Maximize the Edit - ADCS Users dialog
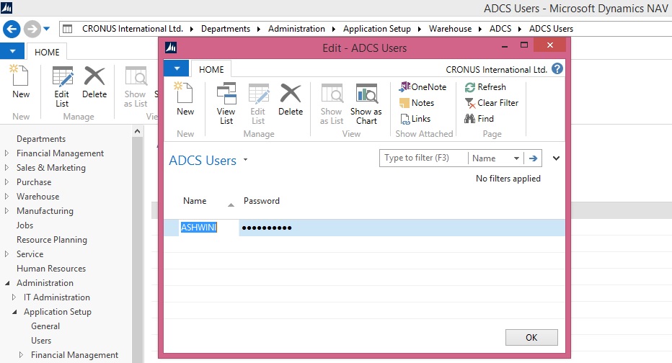The image size is (672, 363). 523,45
